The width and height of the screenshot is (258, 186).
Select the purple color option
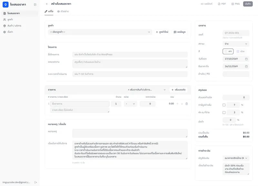(x=240, y=51)
